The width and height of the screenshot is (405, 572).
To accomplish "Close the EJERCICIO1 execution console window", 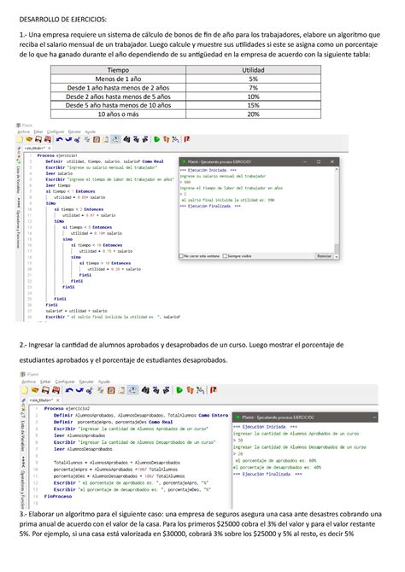I will click(x=332, y=161).
